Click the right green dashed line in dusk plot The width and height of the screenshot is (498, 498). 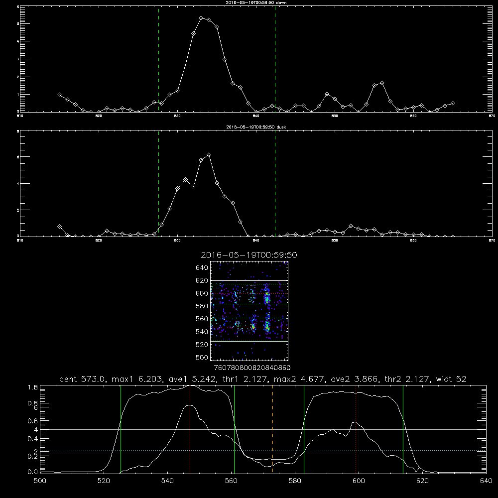(275, 183)
